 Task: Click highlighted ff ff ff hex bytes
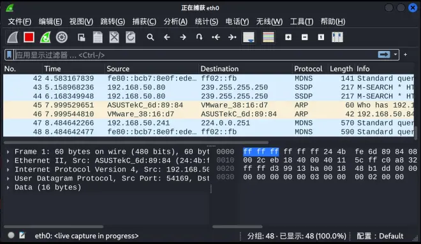coord(261,152)
